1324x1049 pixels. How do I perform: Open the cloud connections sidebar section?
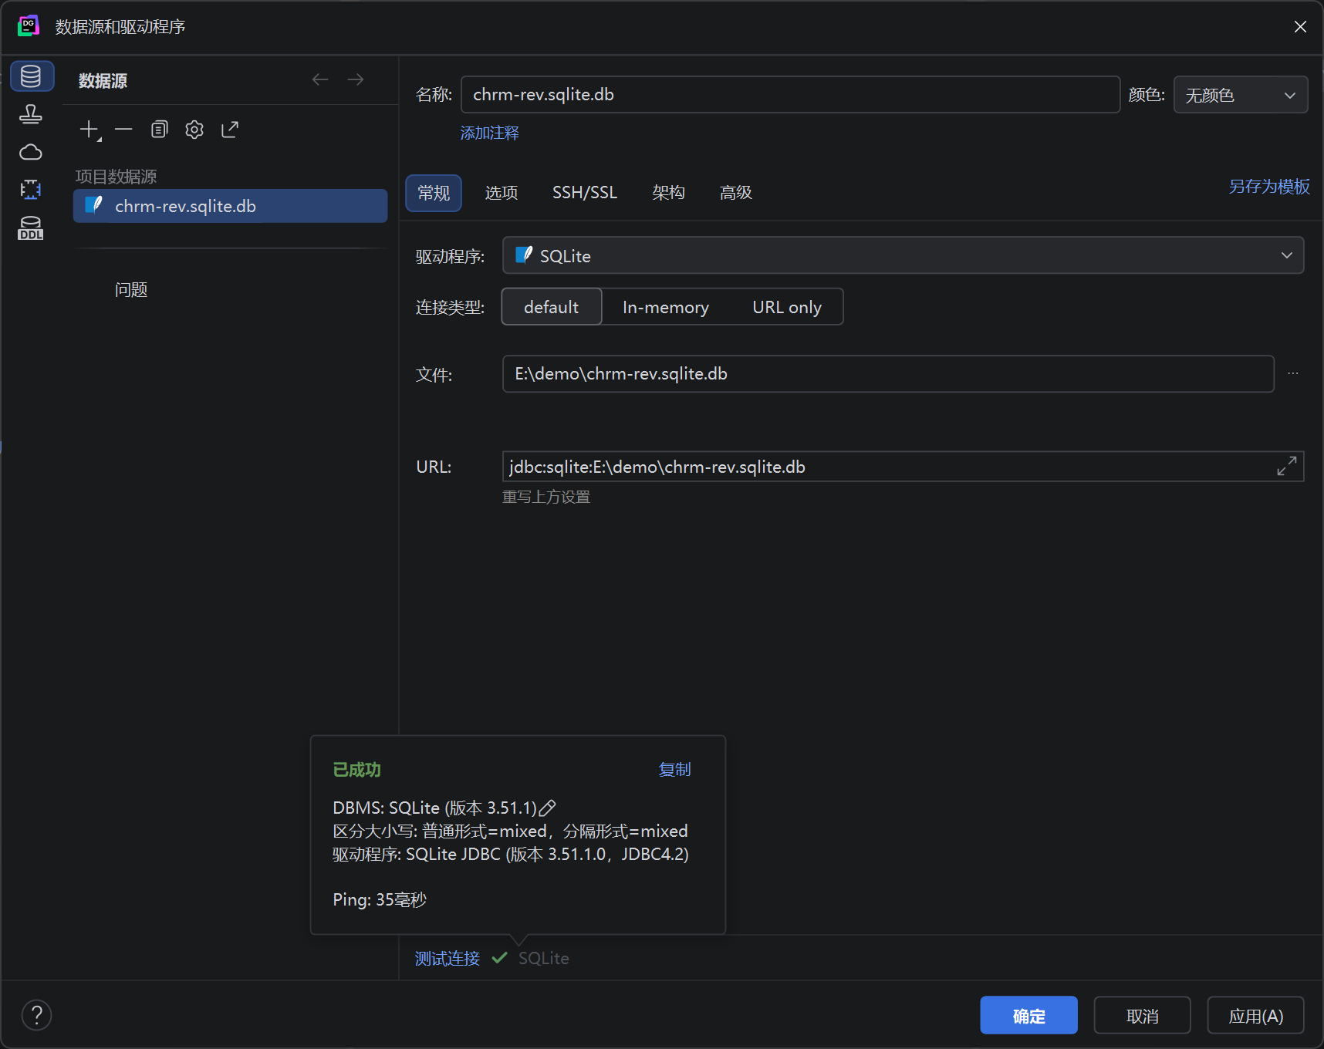(x=31, y=152)
